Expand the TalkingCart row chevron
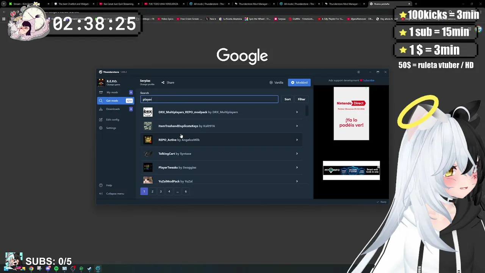 click(297, 154)
